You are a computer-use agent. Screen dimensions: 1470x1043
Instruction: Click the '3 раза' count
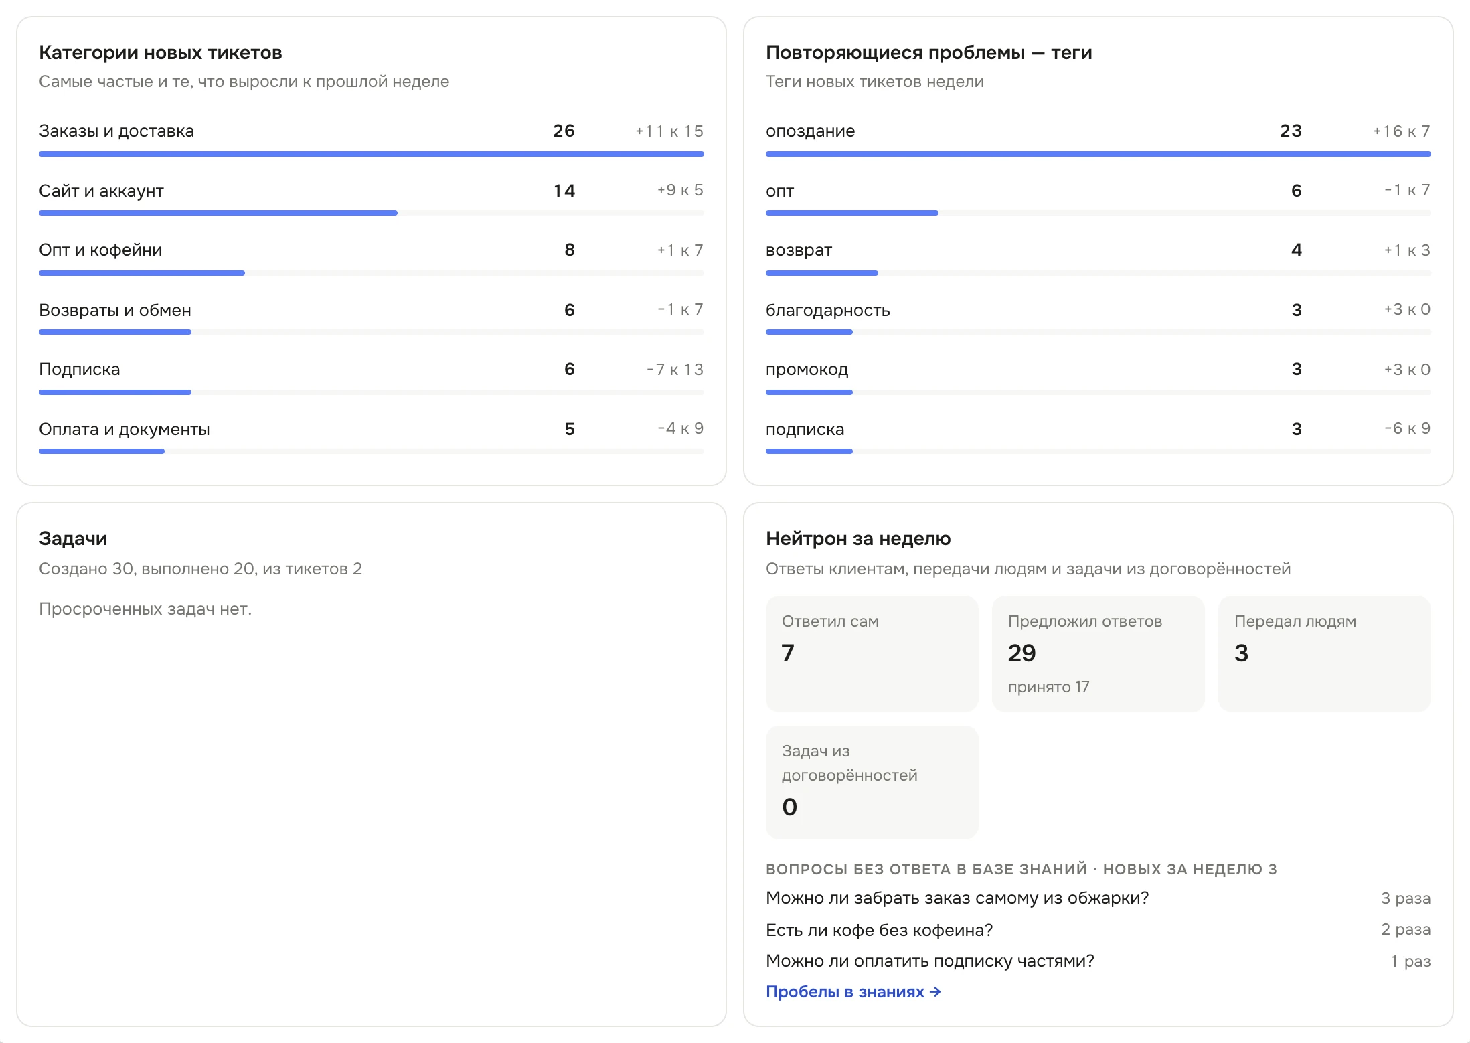[x=1406, y=898]
